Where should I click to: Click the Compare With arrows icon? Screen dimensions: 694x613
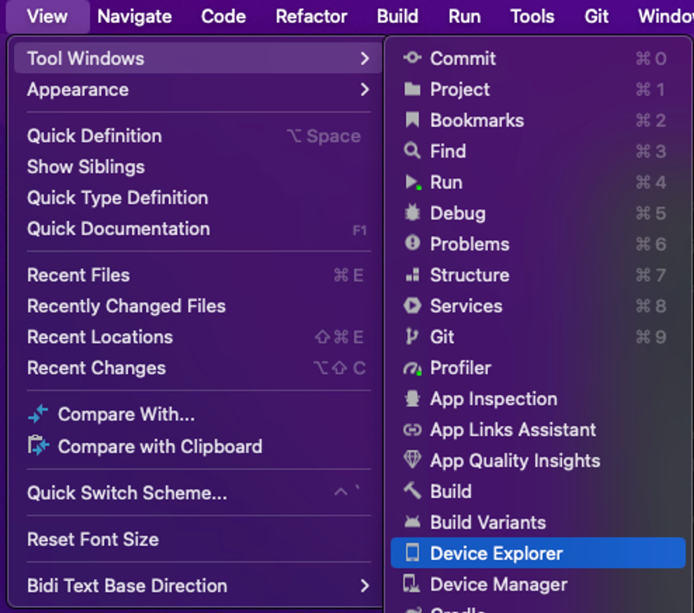click(x=38, y=414)
